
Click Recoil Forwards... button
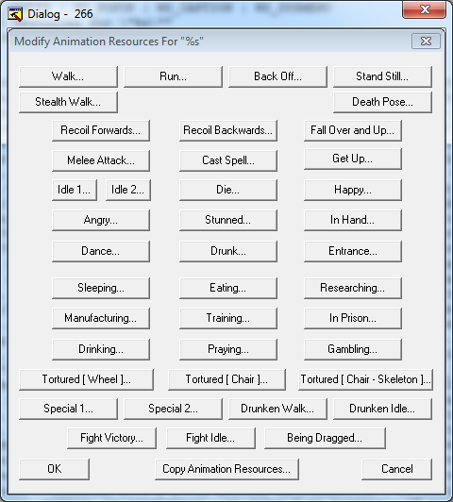tap(101, 130)
